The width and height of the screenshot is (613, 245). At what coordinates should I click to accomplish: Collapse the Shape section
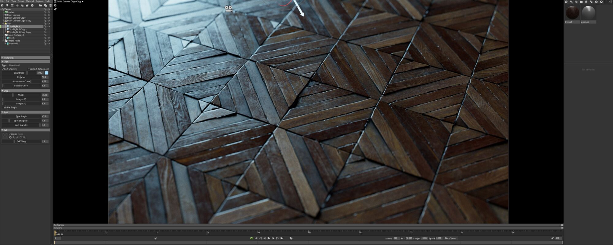(25, 91)
